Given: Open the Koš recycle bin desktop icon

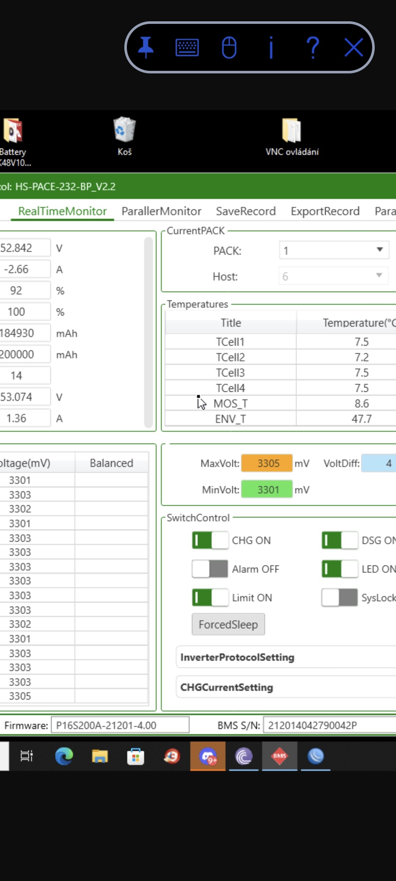Looking at the screenshot, I should tap(125, 136).
